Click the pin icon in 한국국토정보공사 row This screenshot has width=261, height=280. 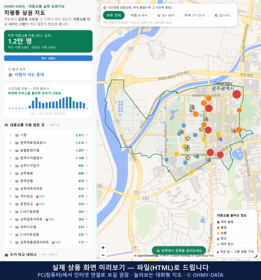coord(87,143)
